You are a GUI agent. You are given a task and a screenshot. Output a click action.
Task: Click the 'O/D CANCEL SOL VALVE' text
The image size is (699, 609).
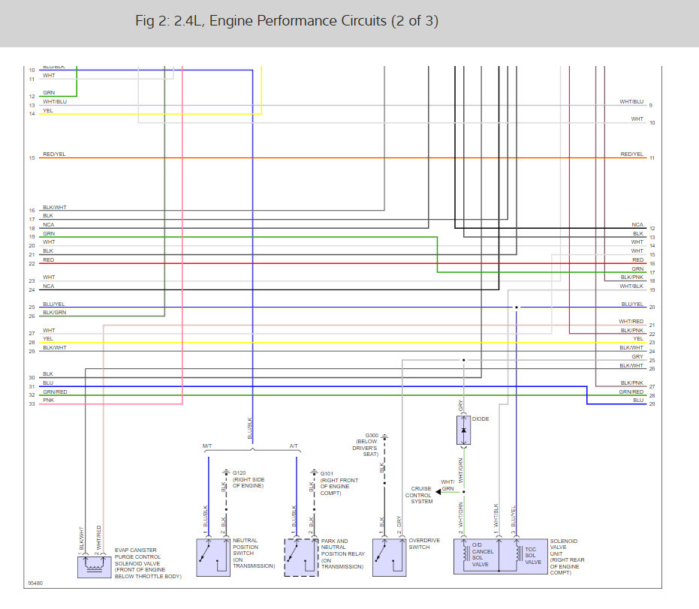tap(482, 555)
